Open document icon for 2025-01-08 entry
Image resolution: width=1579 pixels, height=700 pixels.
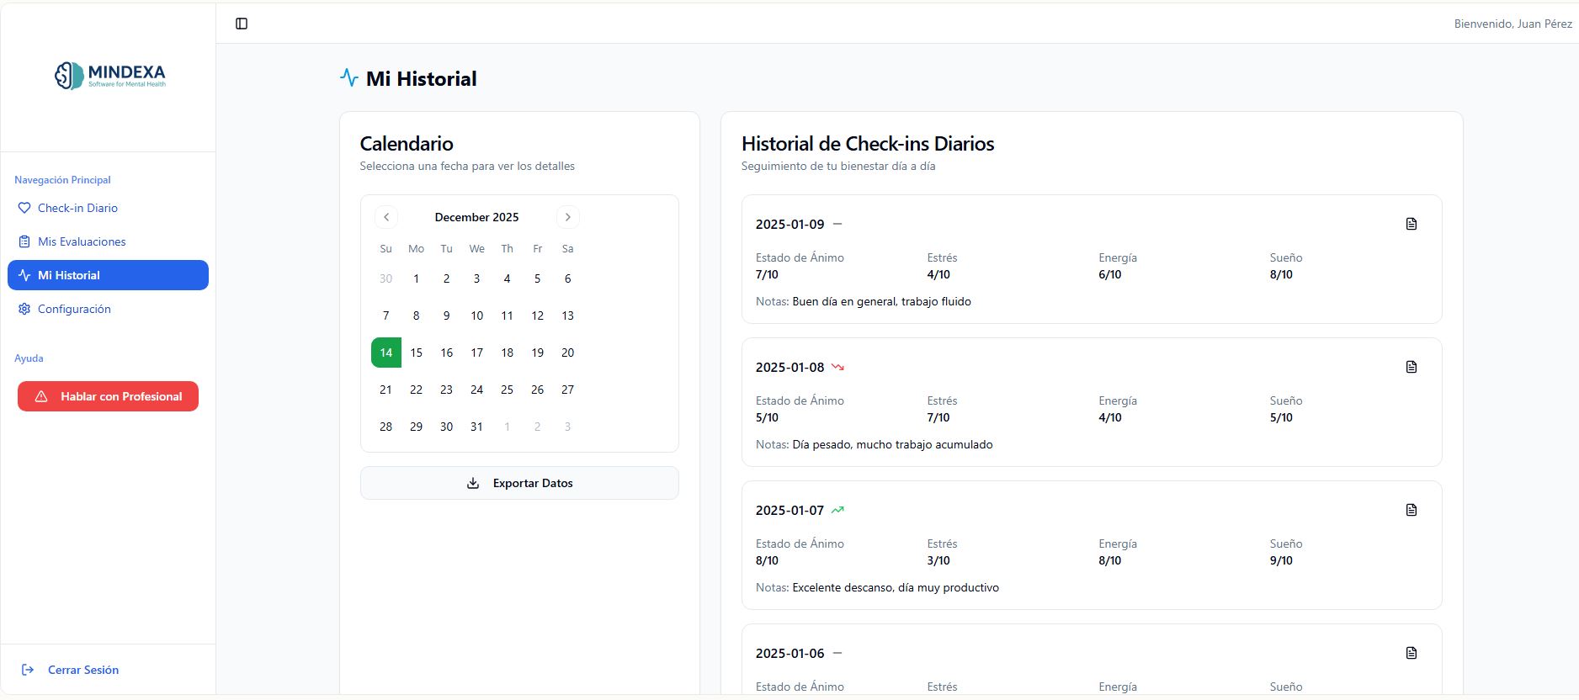click(x=1411, y=367)
